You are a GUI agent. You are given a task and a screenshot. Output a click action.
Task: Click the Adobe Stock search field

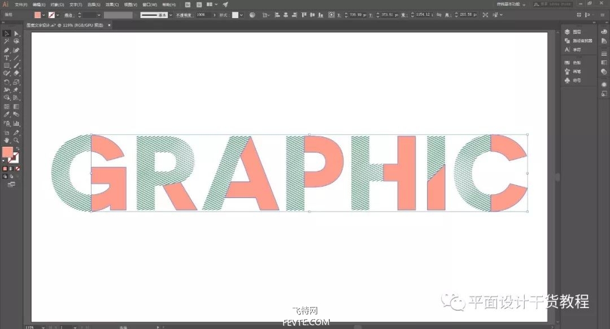(552, 5)
